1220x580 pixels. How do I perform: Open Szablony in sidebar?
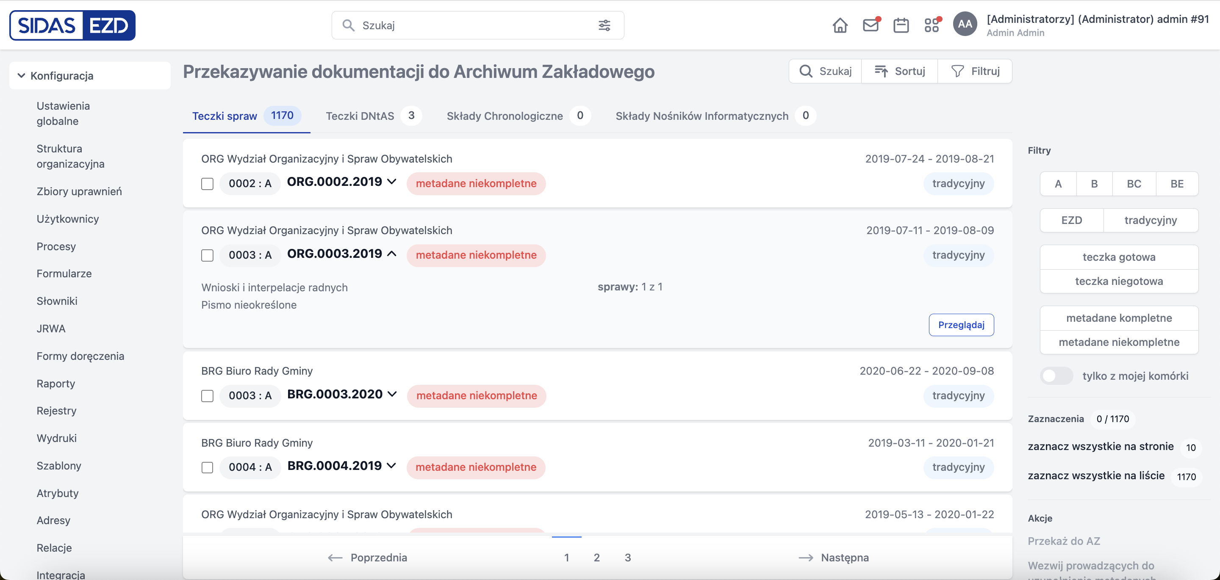point(59,465)
